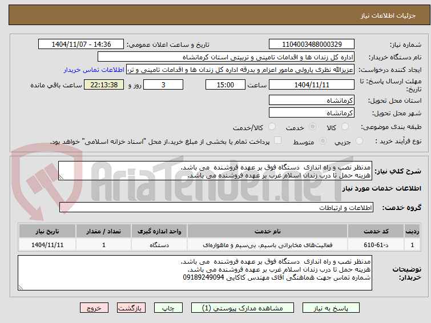Click the گروه خدمت field
This screenshot has width=431, height=323.
[x=216, y=207]
